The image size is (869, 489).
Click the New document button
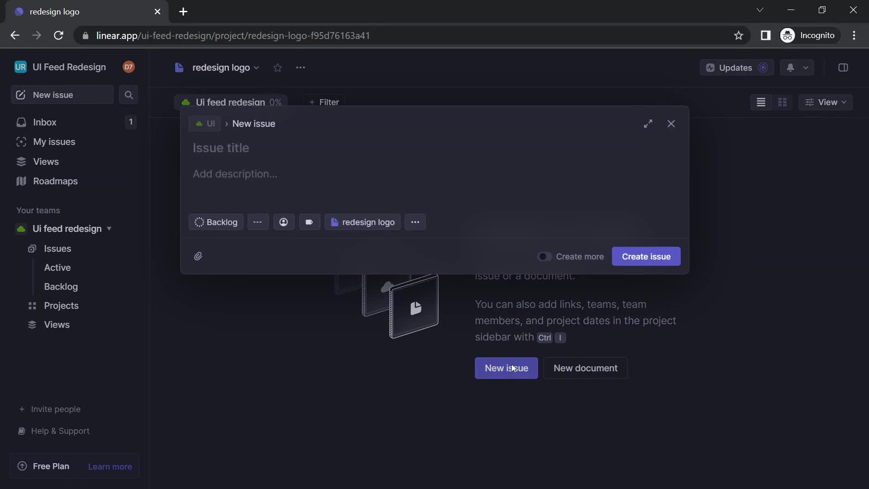click(585, 368)
